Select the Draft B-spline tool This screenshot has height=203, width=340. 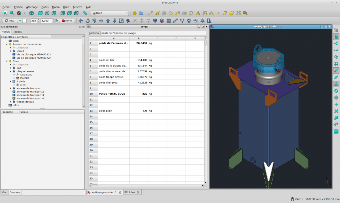pos(211,13)
